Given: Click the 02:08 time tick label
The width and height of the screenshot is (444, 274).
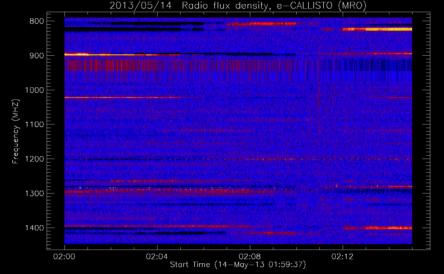Looking at the screenshot, I should [250, 257].
